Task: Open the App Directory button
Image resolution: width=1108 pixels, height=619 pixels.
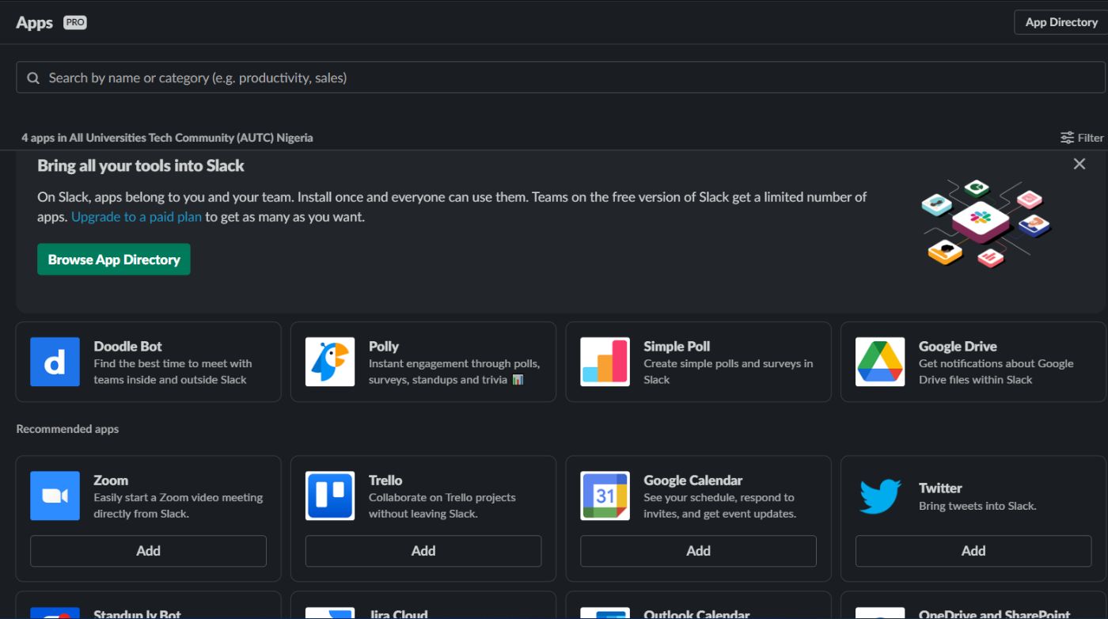Action: [1061, 22]
